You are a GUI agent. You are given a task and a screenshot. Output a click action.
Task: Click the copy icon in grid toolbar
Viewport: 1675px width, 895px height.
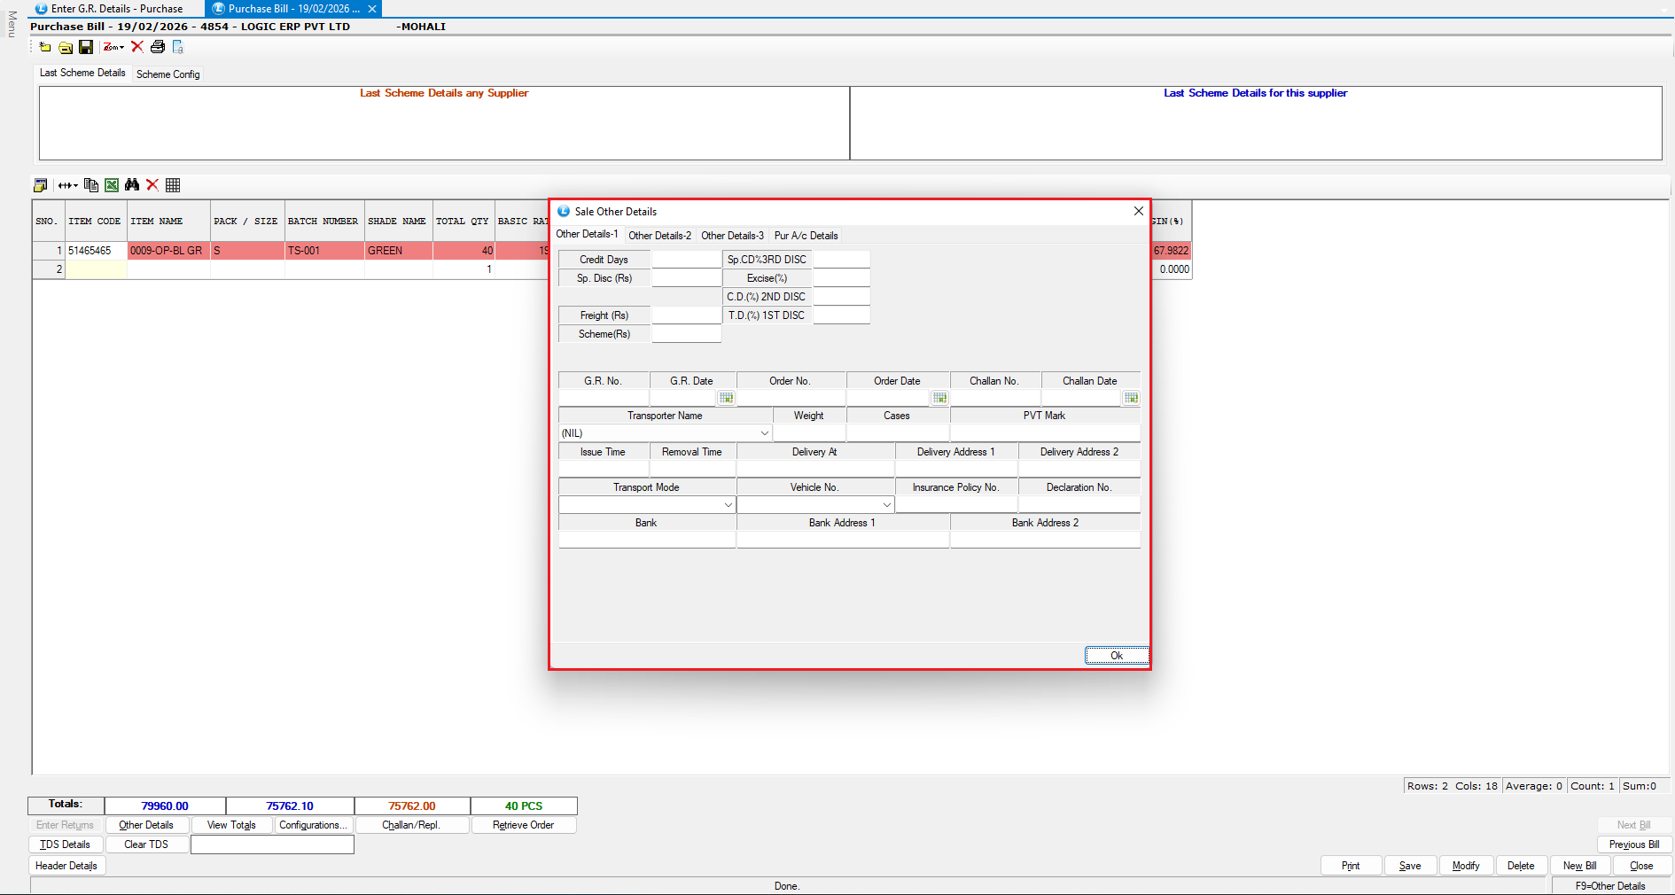coord(91,185)
